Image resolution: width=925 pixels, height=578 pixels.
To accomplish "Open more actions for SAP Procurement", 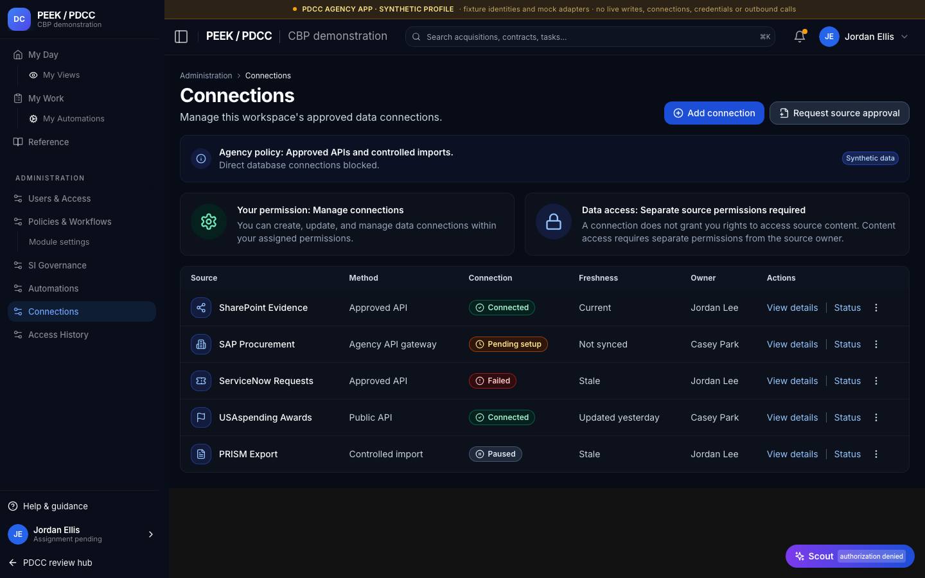I will [x=876, y=344].
